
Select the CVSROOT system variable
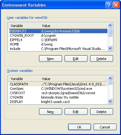58,93
